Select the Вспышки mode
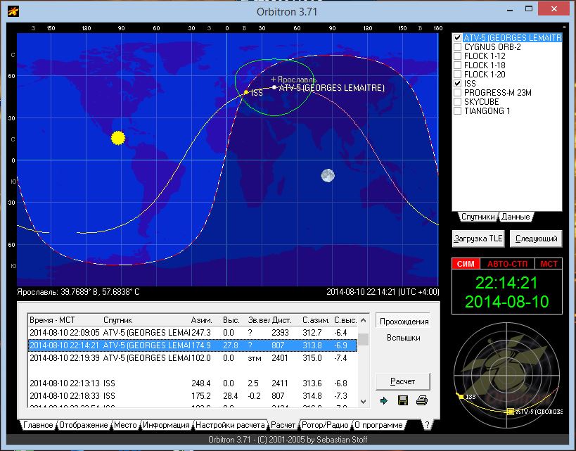This screenshot has height=451, width=576. pos(404,338)
